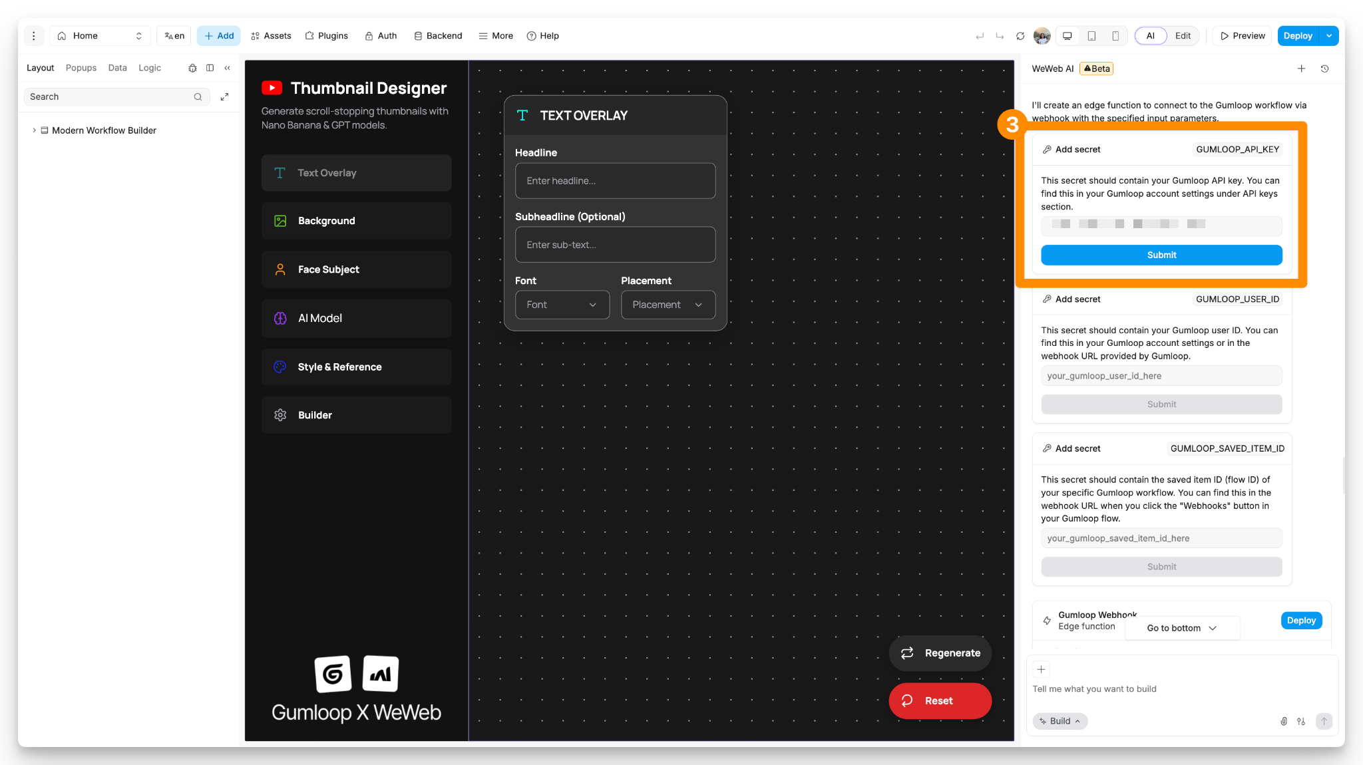Submit the GUMLOOP_API_KEY secret

pyautogui.click(x=1161, y=255)
